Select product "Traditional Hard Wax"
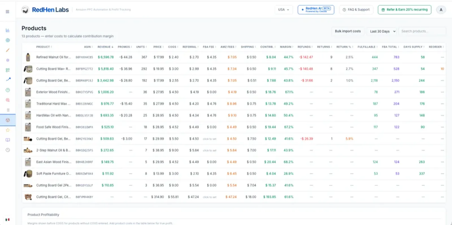Screen dimensions: 452x225 [x=53, y=104]
